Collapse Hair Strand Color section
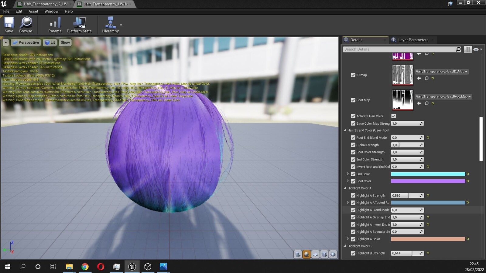The height and width of the screenshot is (273, 486). pyautogui.click(x=345, y=130)
